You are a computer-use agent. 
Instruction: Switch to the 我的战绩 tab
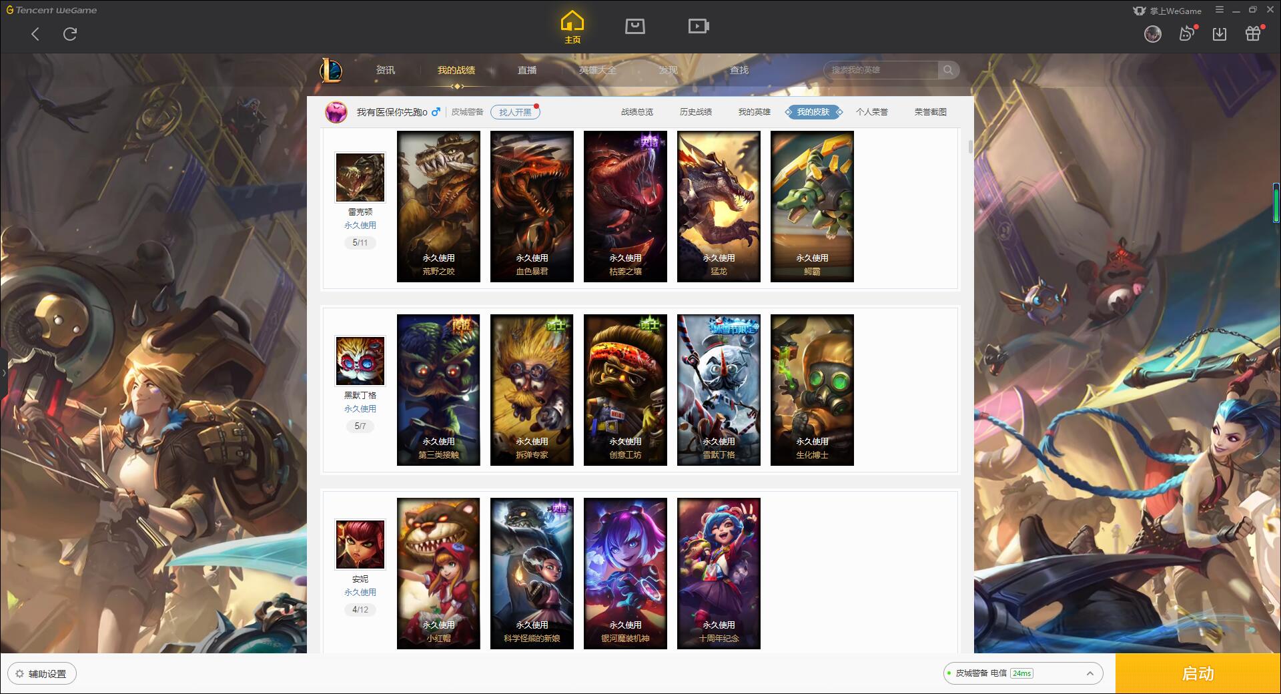coord(456,70)
